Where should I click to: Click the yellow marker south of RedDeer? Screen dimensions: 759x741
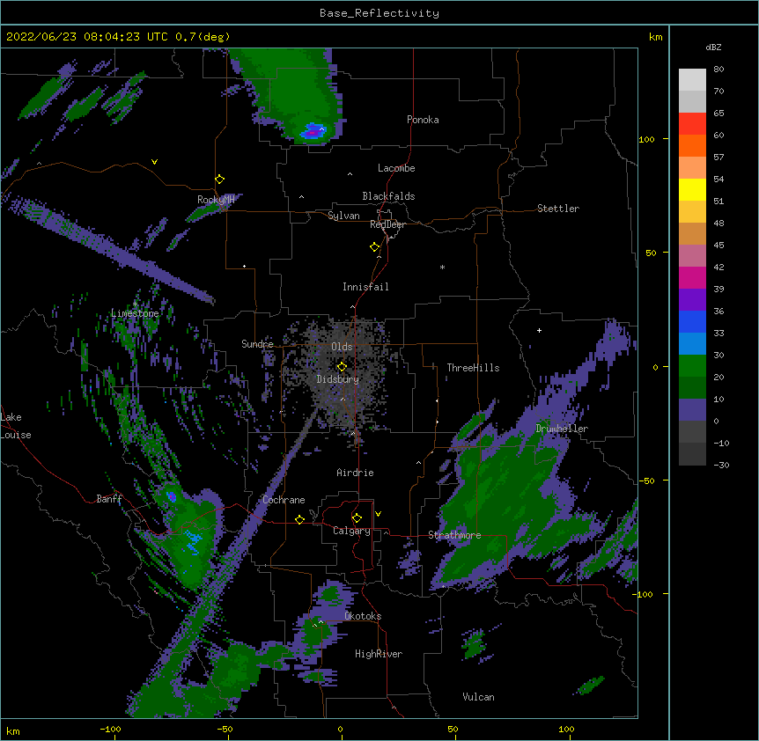click(374, 246)
